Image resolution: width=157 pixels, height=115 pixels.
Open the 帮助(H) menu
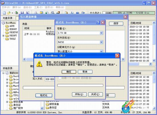60,7
